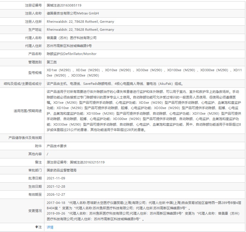Viewport: 246px width, 232px height.
Task: Select registration number 国械注进20163085119
Action: [x=64, y=5]
